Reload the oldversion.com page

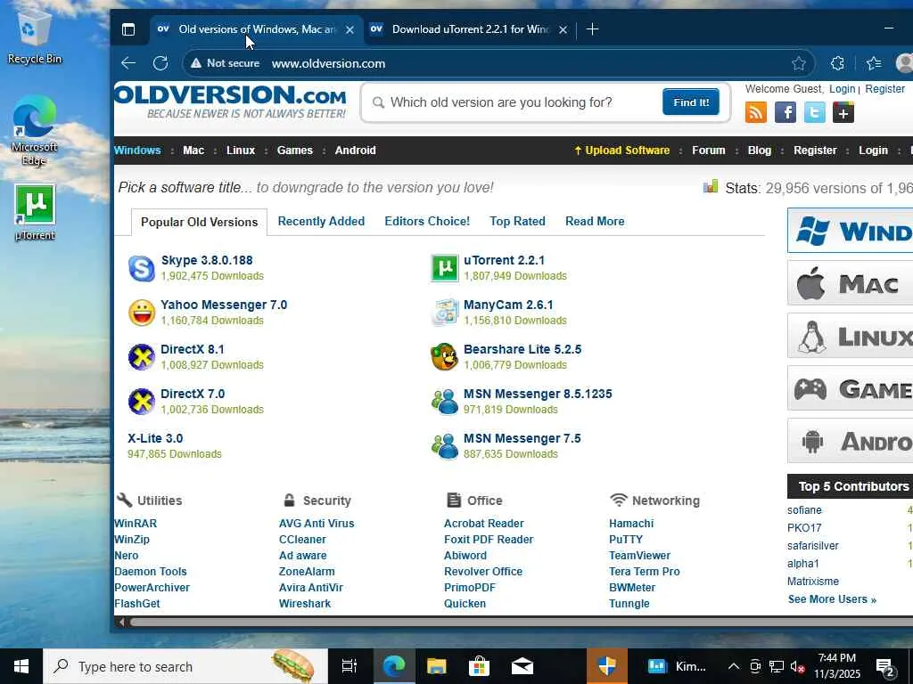coord(160,63)
